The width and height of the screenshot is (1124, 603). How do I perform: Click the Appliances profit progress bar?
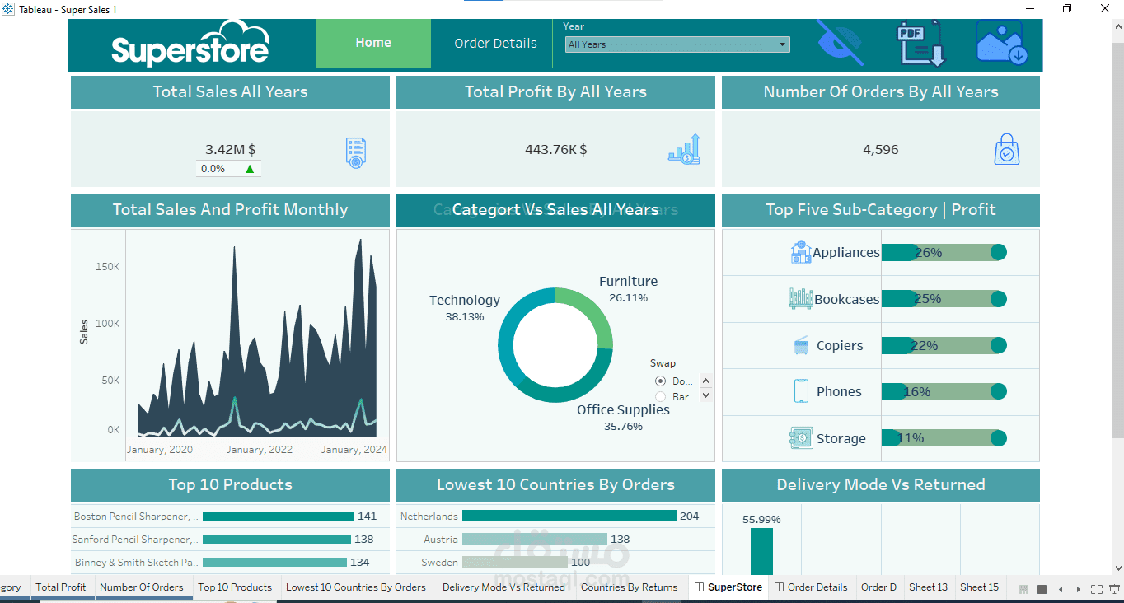(x=944, y=253)
